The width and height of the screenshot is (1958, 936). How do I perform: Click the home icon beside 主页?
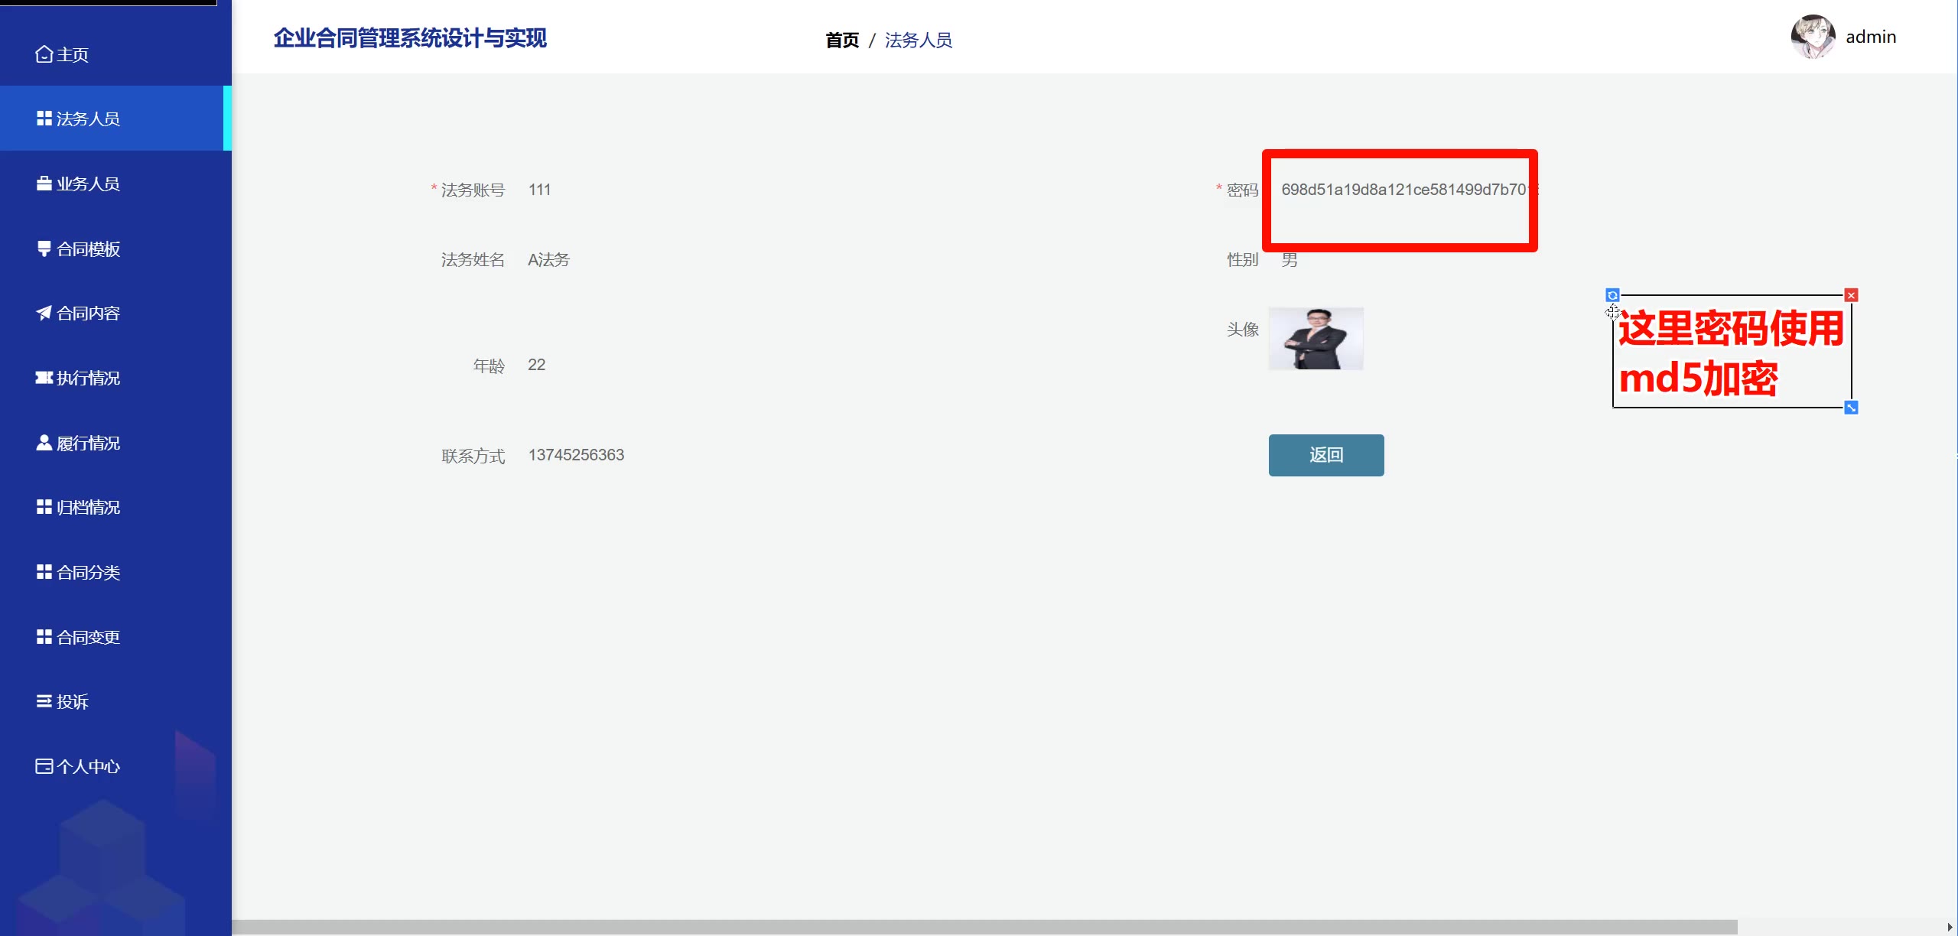(x=44, y=54)
